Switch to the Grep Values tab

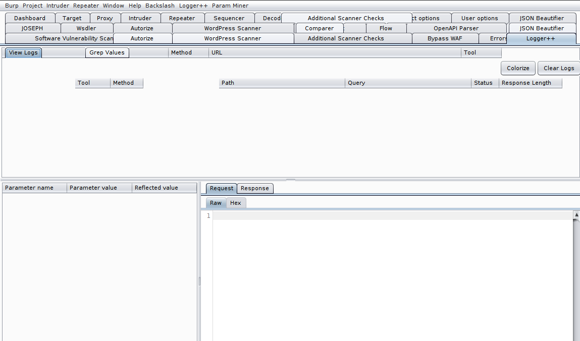[107, 52]
